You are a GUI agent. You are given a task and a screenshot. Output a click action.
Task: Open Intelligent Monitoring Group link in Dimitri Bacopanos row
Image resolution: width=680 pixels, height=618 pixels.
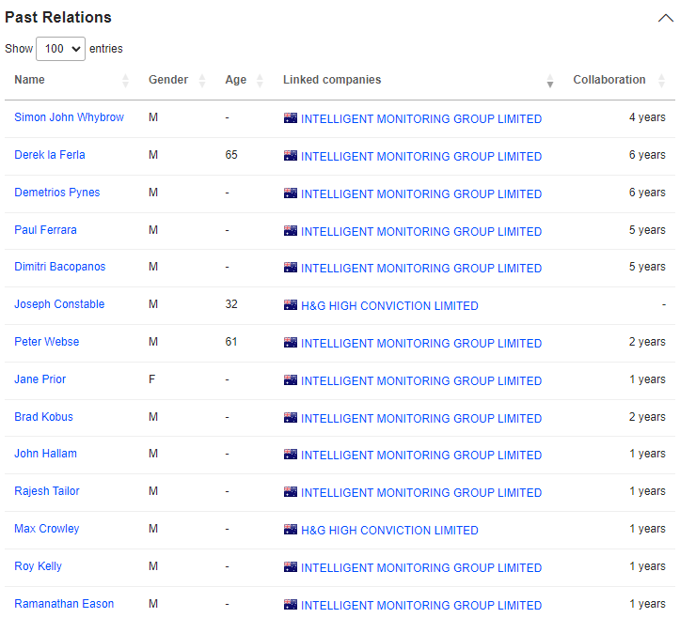(421, 269)
